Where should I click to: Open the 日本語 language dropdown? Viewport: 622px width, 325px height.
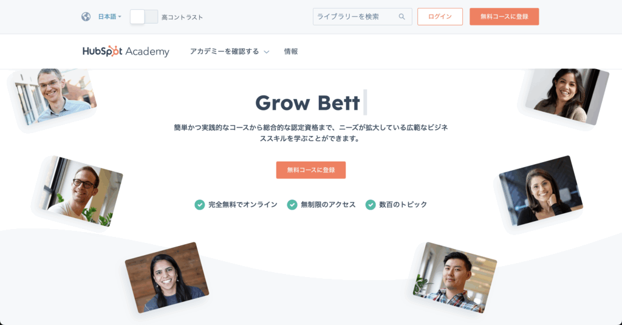coord(109,16)
